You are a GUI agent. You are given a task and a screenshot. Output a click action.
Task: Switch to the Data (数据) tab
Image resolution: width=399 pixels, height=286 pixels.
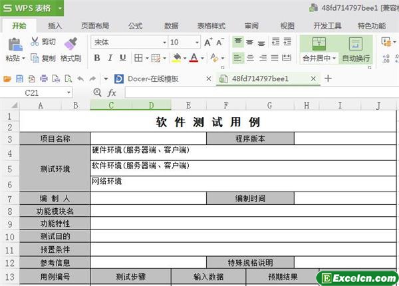tap(172, 26)
